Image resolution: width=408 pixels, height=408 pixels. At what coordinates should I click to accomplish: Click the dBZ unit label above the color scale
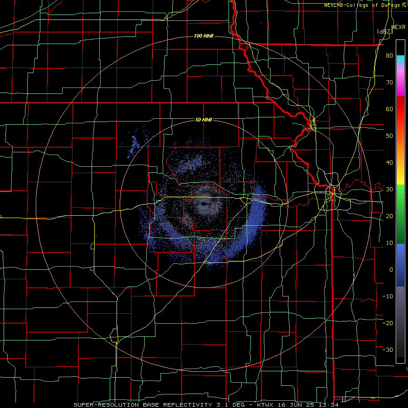click(385, 31)
